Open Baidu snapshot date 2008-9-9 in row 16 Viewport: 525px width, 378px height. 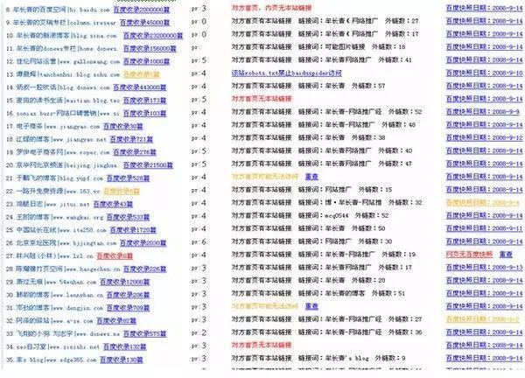482,112
